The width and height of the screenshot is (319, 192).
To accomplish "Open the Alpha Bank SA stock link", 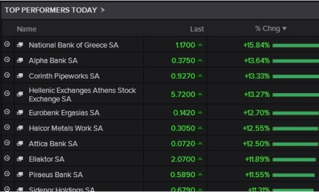I will point(53,61).
